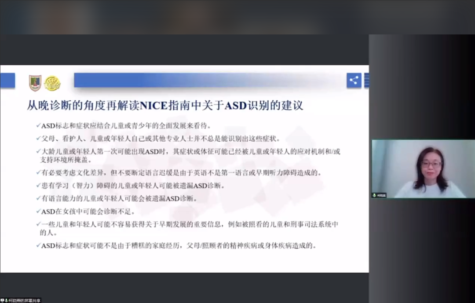Click the bullet ASD在女孩中可能会诊断不足
This screenshot has width=475, height=303.
tap(88, 211)
